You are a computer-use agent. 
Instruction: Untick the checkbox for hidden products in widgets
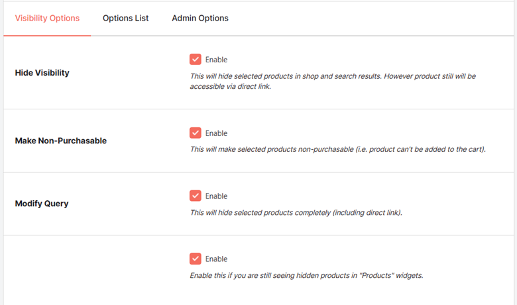(195, 259)
